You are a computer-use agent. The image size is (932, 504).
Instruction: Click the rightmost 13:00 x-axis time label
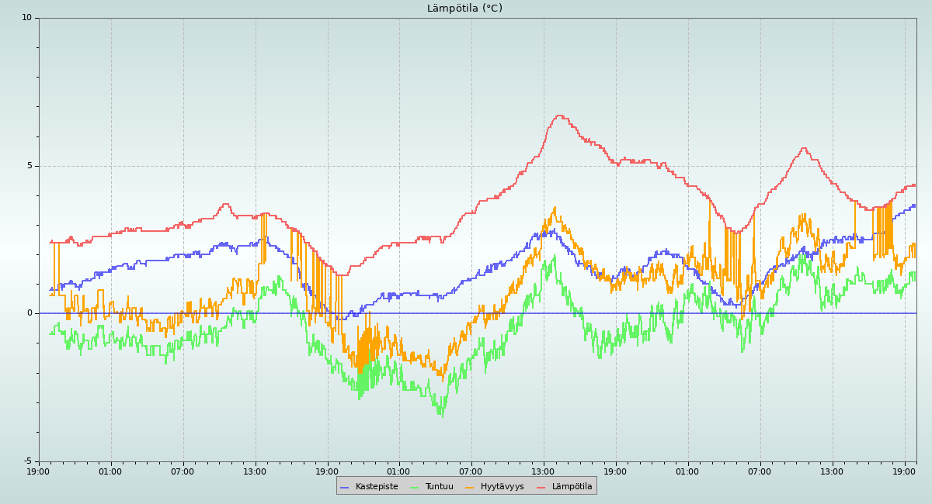(832, 471)
